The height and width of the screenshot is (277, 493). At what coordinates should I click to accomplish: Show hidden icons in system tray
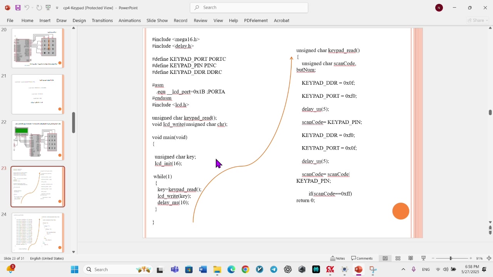(403, 270)
